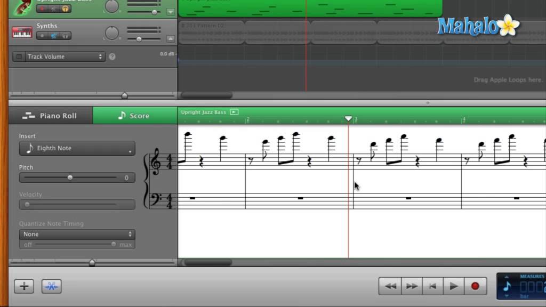546x307 pixels.
Task: Toggle record enable on Synths track
Action: click(42, 36)
